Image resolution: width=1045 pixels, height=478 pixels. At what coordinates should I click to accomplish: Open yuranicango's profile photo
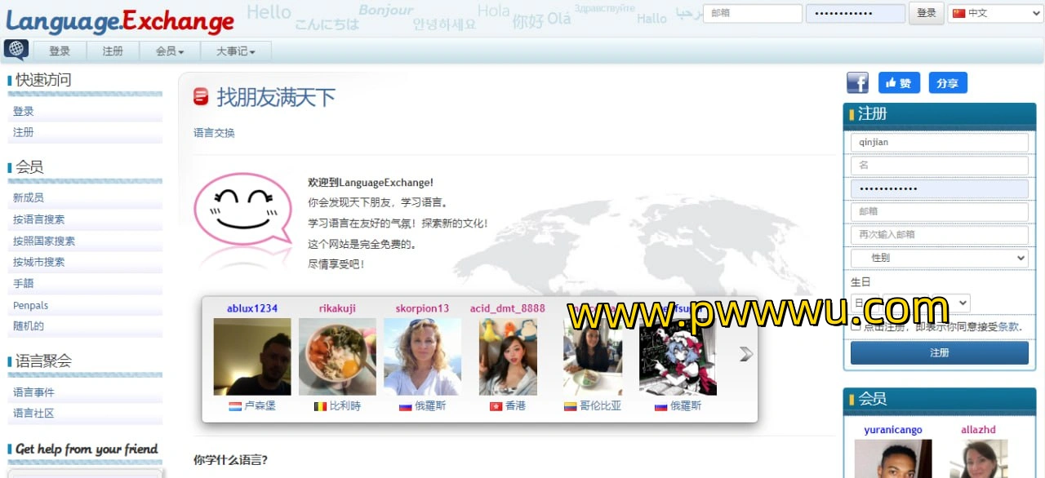click(x=893, y=458)
